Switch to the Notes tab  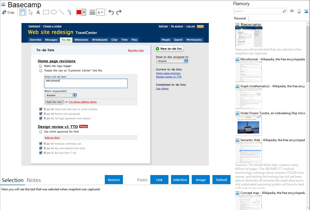pos(34,180)
